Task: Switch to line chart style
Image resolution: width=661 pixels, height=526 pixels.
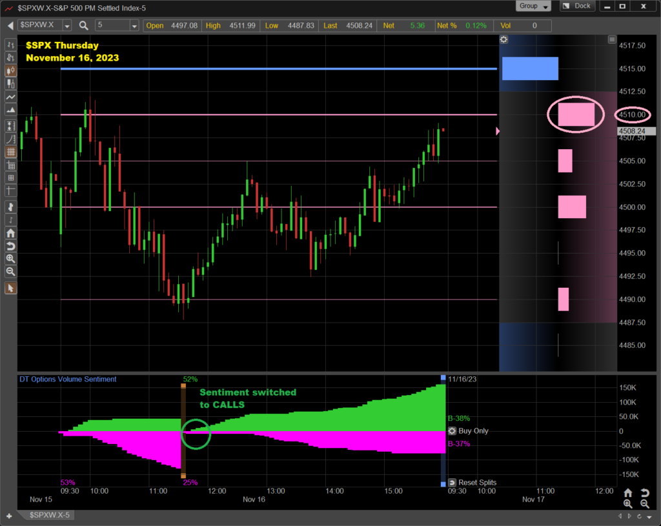Action: click(10, 97)
